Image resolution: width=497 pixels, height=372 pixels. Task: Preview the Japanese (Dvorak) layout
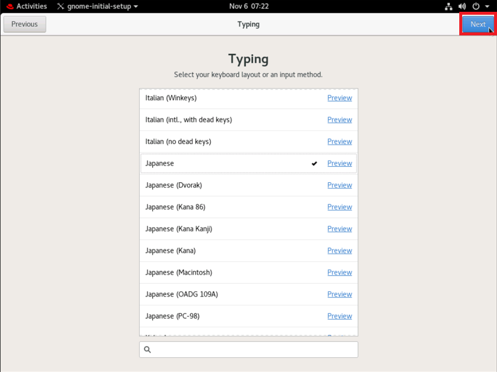click(340, 185)
